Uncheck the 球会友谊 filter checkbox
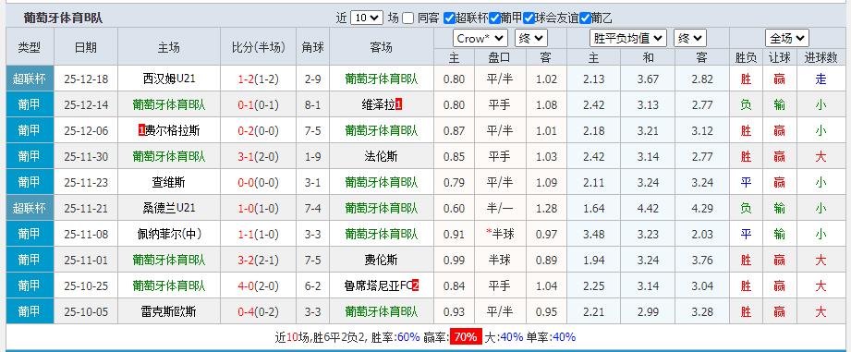This screenshot has width=851, height=352. coord(529,18)
